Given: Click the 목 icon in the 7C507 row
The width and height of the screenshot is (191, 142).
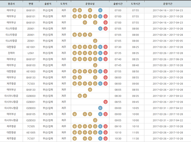Looking at the screenshot, I should point(90,138).
